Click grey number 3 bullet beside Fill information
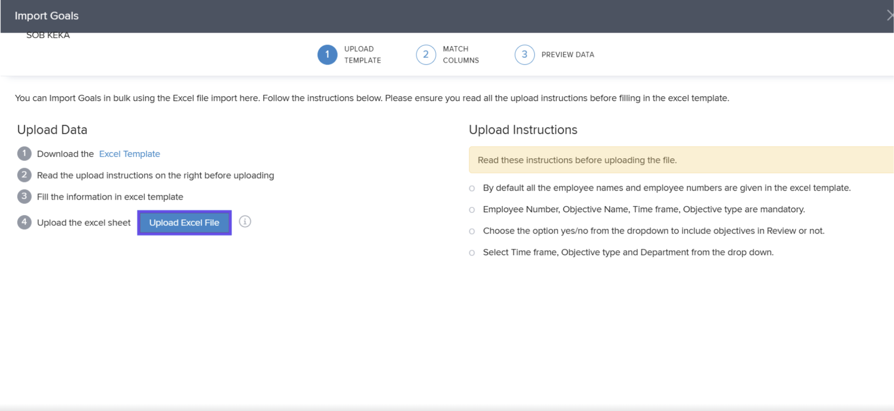Screen dimensions: 894x411 click(x=24, y=197)
